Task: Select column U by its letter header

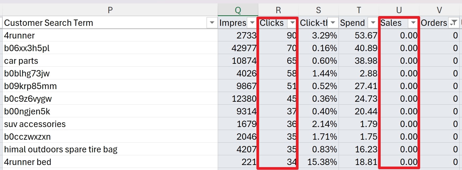Action: click(x=399, y=10)
